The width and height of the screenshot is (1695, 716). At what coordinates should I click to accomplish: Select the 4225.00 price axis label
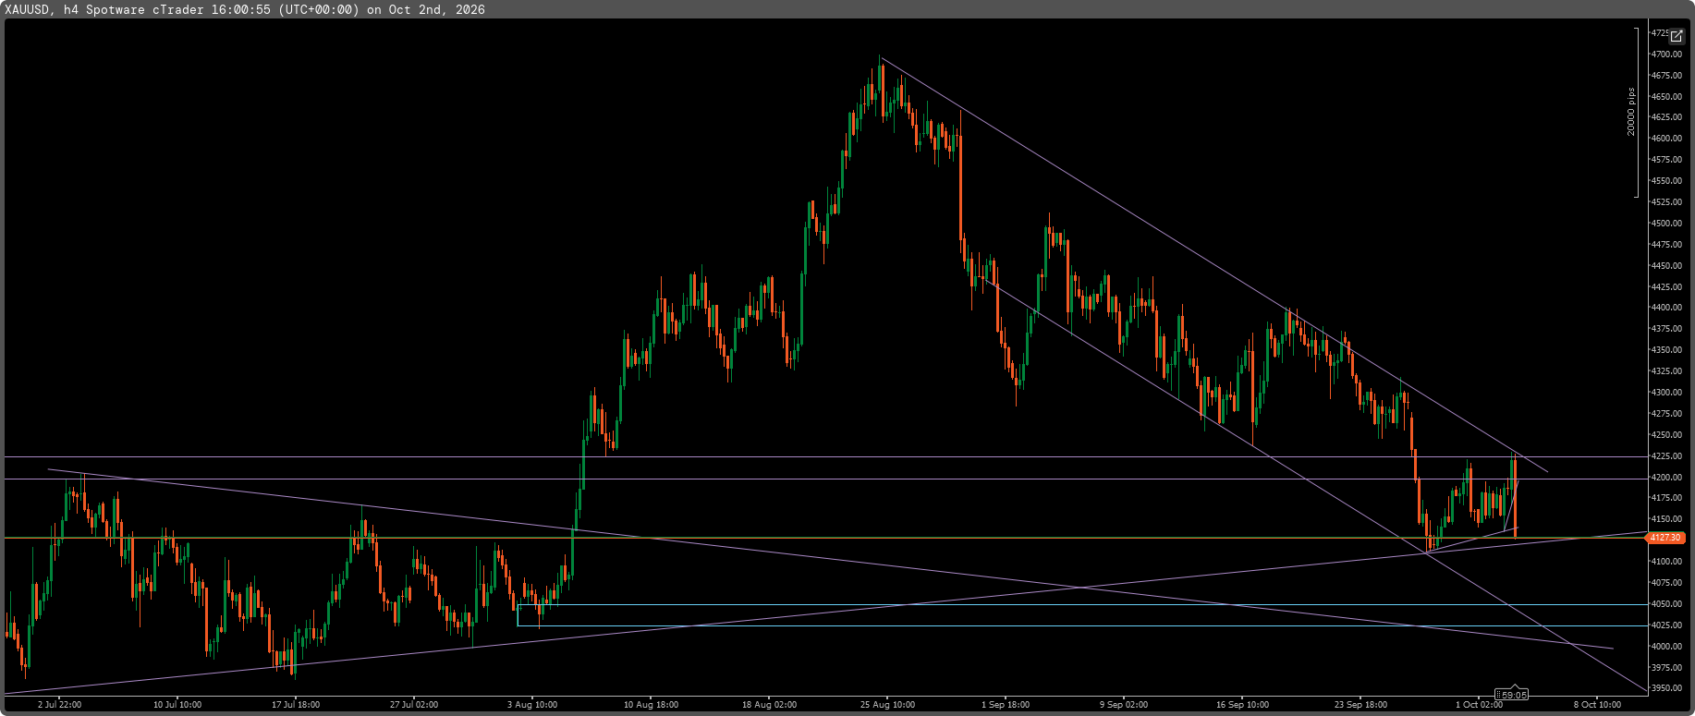click(x=1666, y=455)
